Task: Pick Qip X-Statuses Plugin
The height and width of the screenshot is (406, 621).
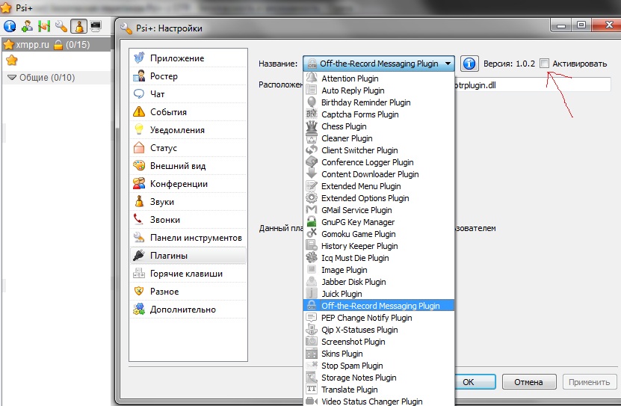Action: 379,330
